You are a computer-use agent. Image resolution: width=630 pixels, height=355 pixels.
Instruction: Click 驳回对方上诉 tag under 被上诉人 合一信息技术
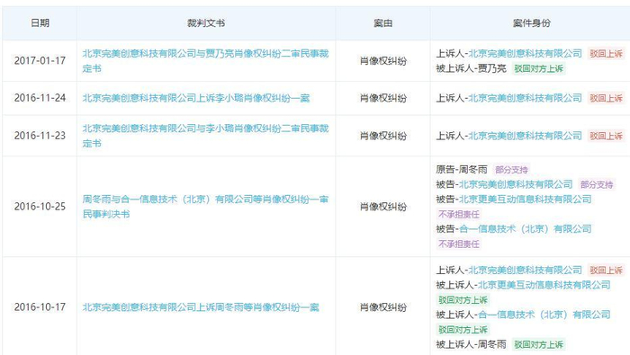[463, 330]
